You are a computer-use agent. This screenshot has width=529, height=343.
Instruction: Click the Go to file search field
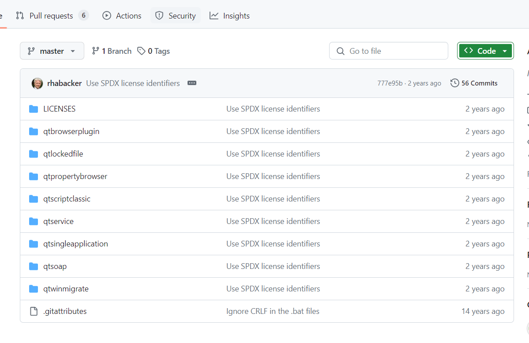coord(389,51)
